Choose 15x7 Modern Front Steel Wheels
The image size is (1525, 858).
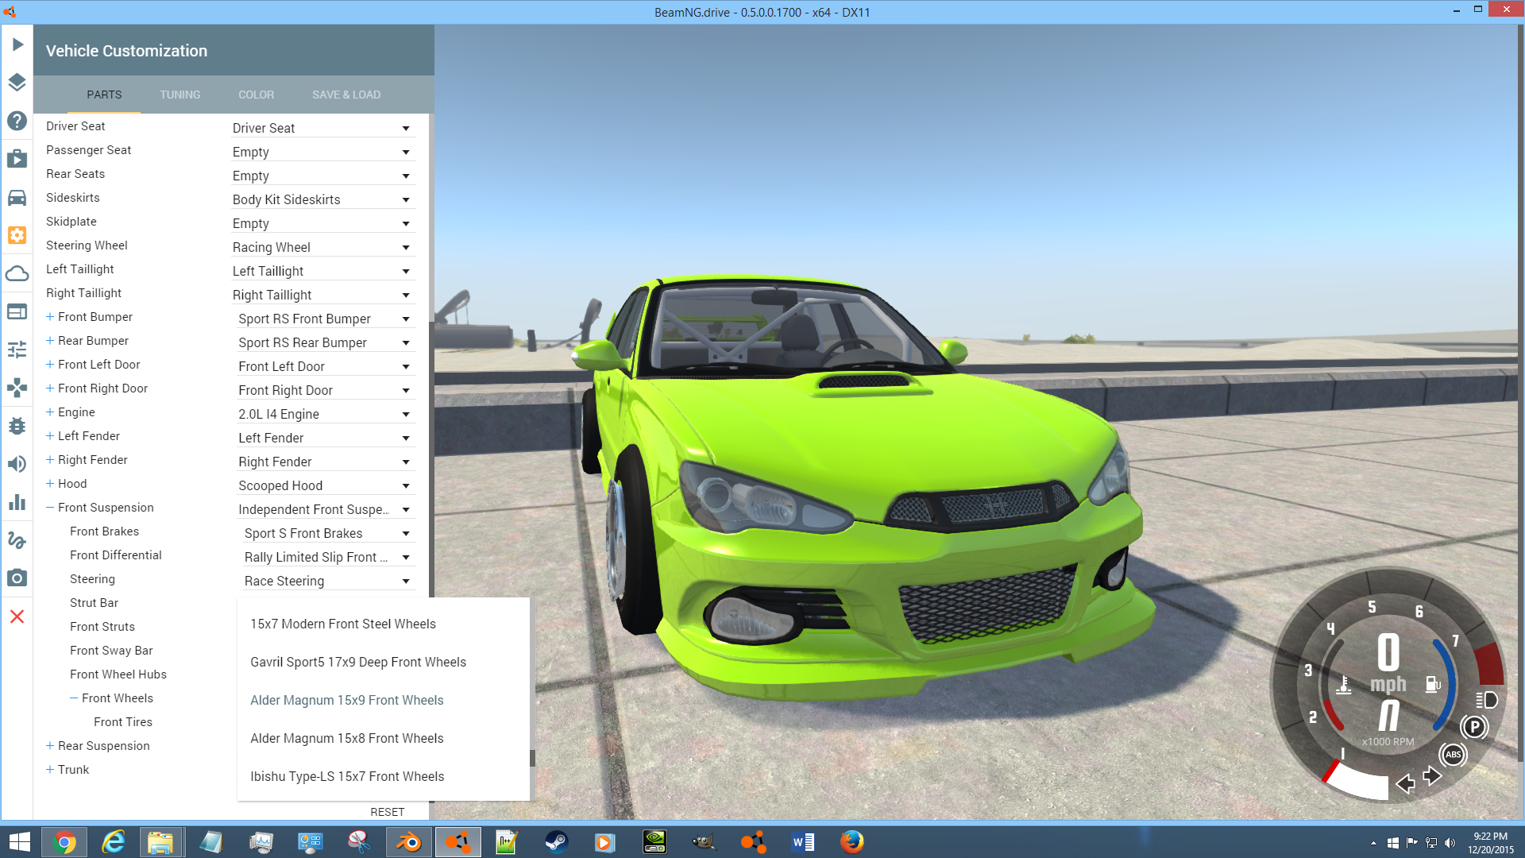(x=383, y=624)
